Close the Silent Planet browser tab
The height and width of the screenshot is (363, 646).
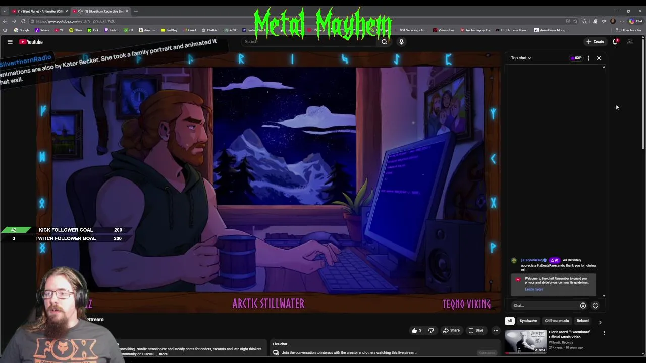(x=66, y=11)
